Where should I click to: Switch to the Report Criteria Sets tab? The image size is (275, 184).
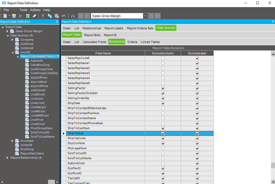[140, 28]
